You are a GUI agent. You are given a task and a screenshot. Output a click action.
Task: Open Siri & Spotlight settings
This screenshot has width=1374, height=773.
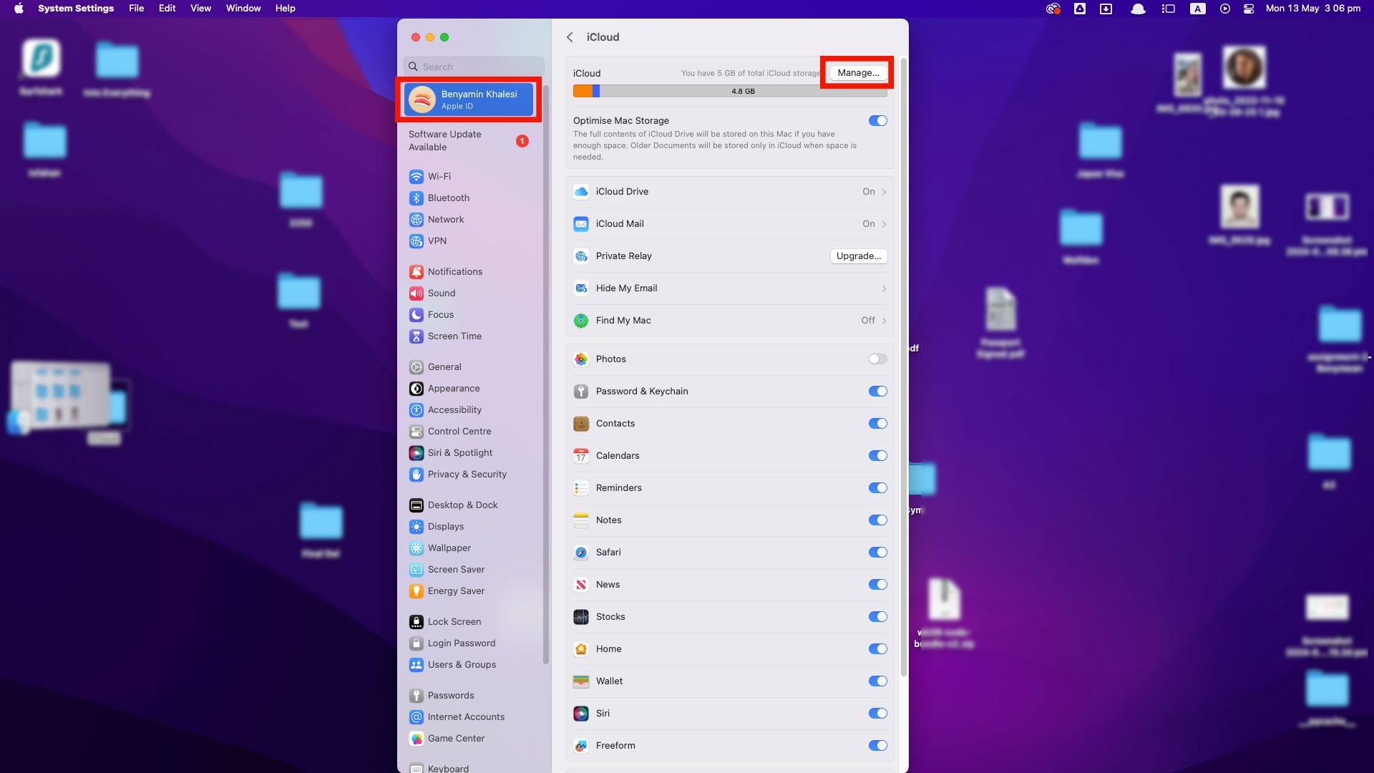459,452
